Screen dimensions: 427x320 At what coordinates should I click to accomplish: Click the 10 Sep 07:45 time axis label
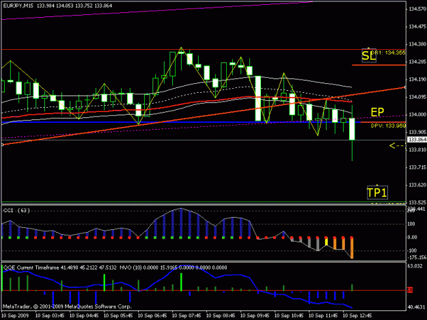[x=187, y=316]
